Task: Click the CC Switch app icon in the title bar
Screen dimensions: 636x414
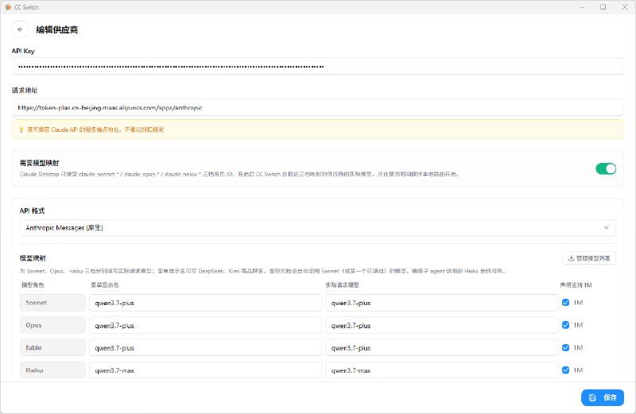Action: click(x=8, y=7)
